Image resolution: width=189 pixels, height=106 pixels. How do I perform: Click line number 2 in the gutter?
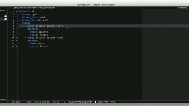pos(14,14)
